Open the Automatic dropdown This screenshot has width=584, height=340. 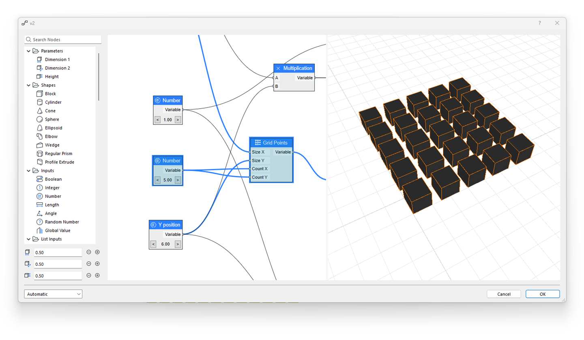pyautogui.click(x=53, y=294)
